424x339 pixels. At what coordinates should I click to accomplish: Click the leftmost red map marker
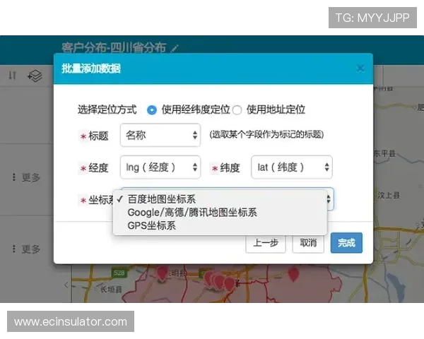pos(163,273)
